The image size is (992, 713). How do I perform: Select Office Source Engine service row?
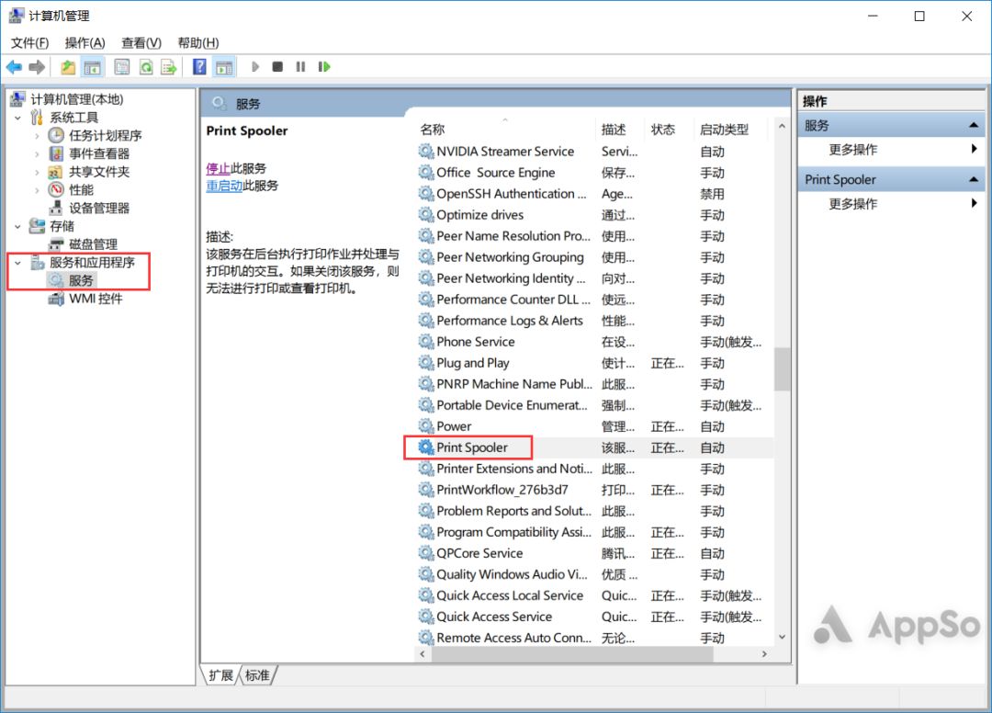click(594, 173)
